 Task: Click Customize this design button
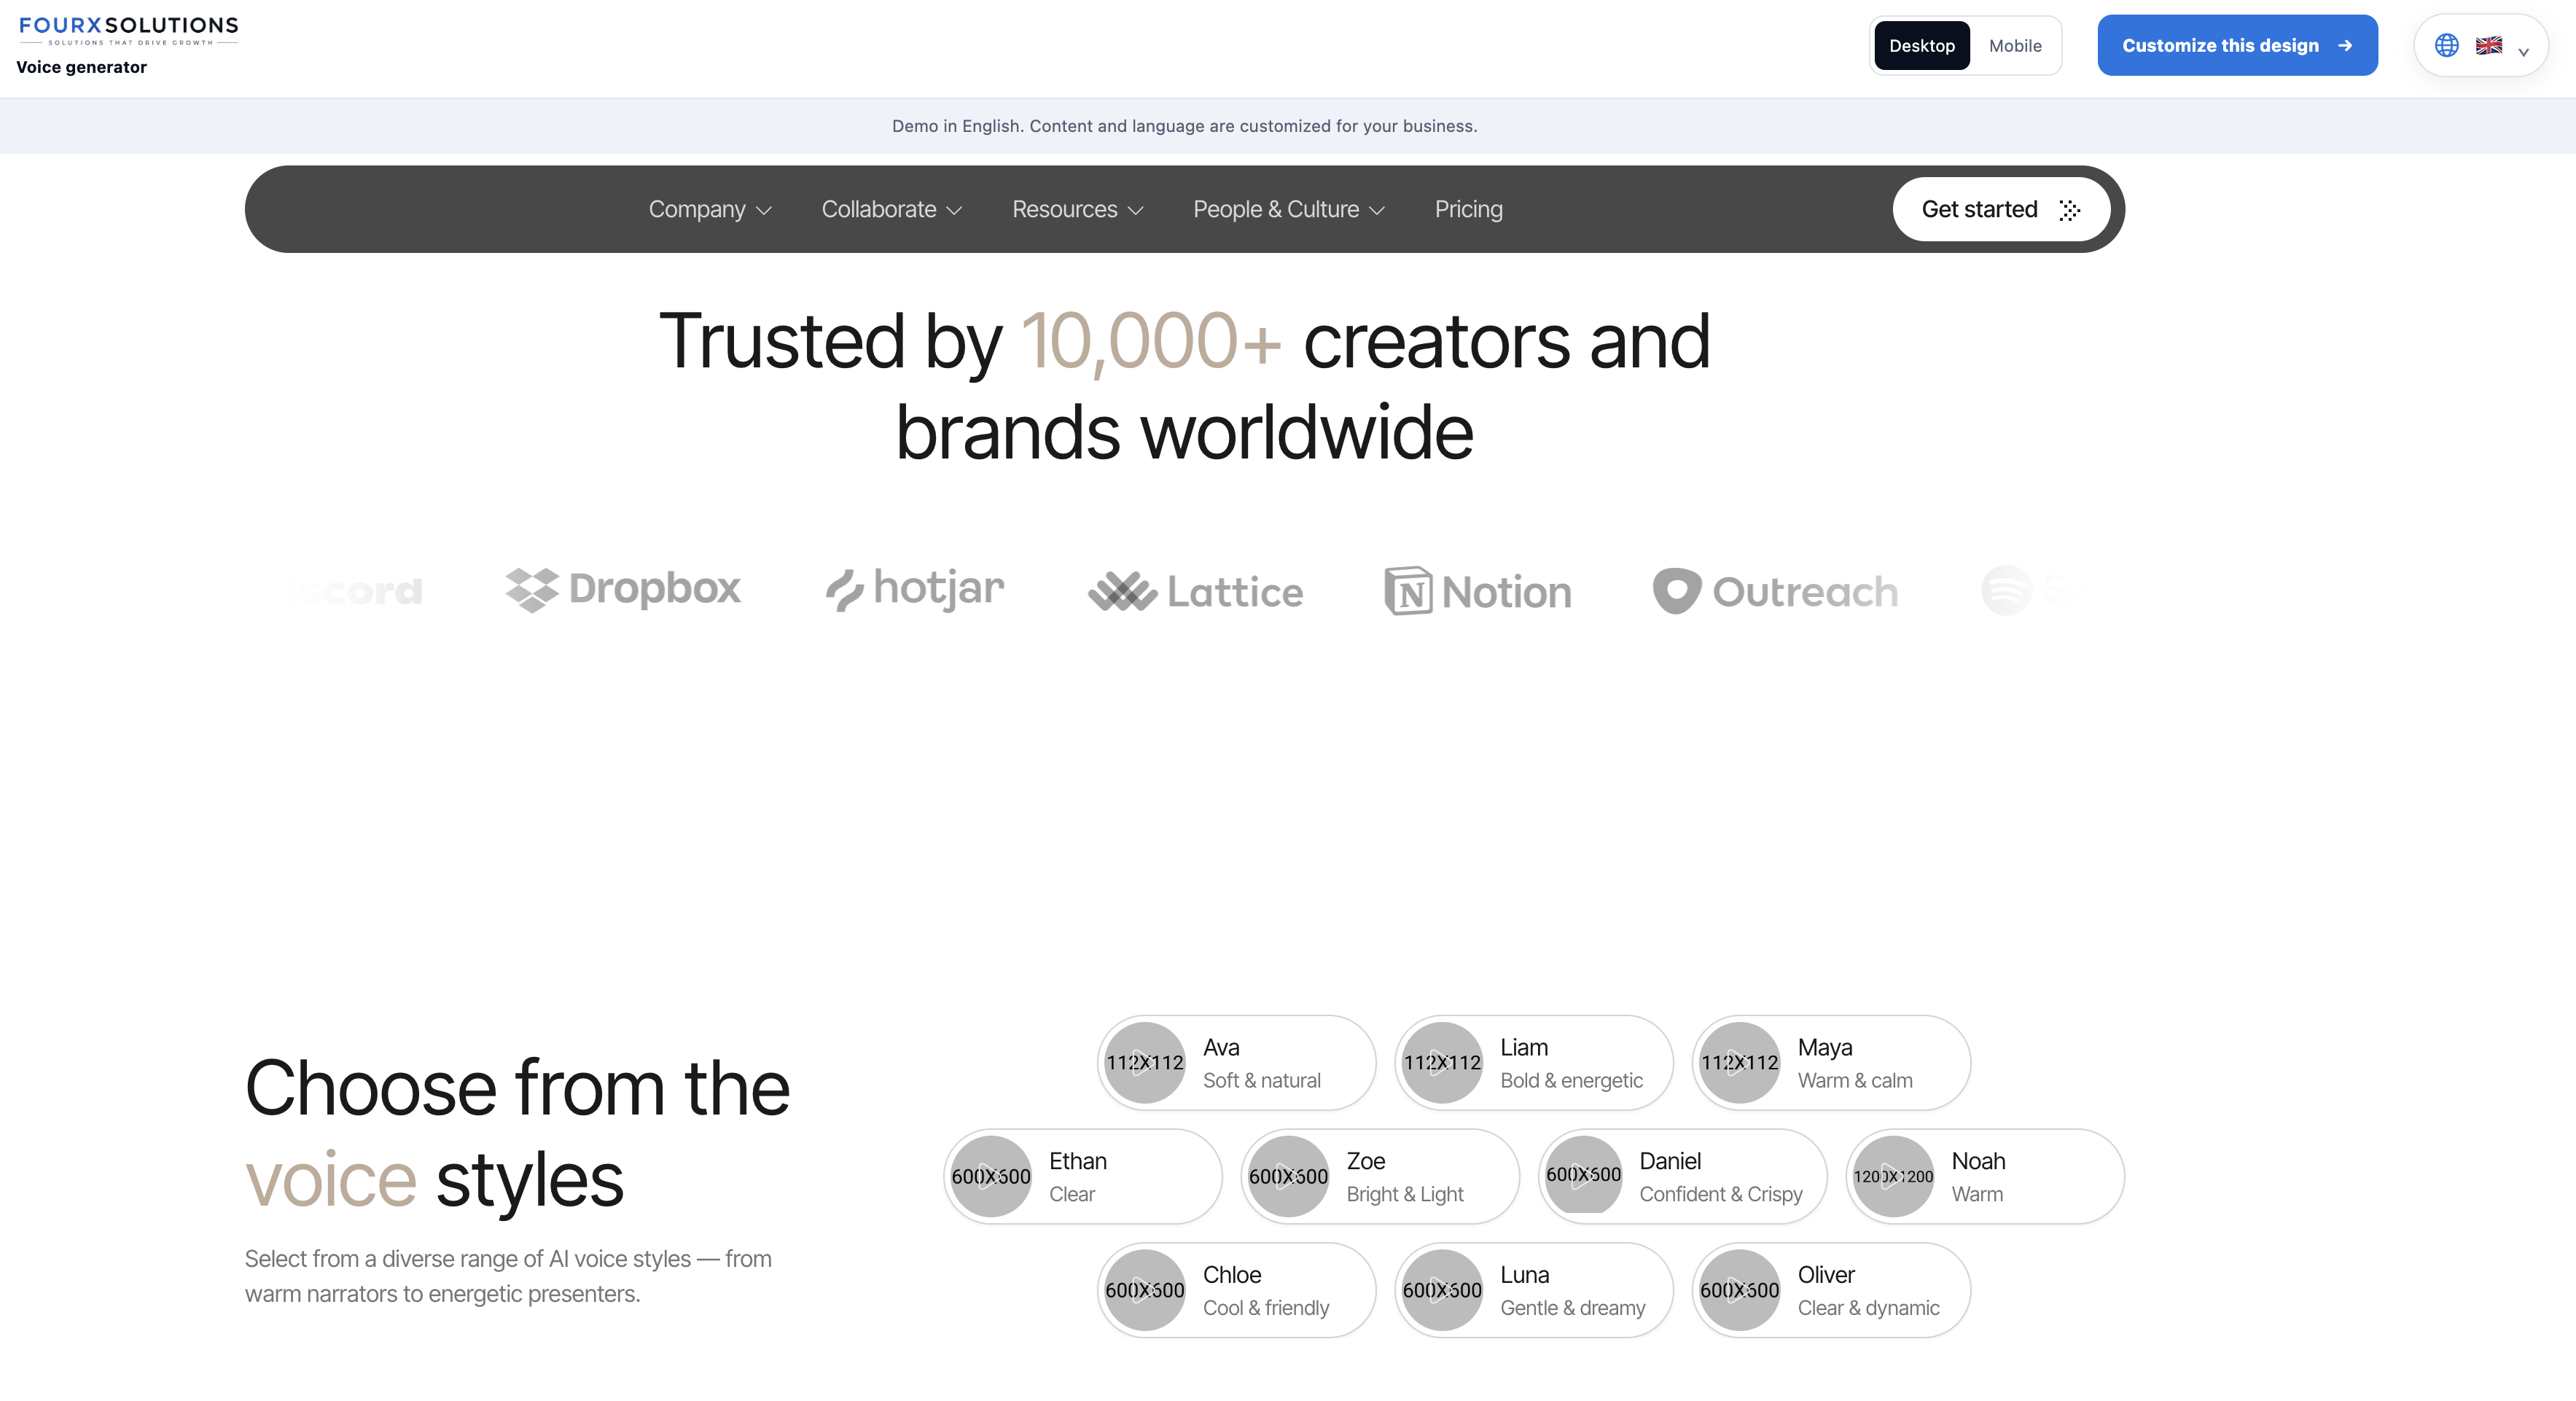[2237, 45]
